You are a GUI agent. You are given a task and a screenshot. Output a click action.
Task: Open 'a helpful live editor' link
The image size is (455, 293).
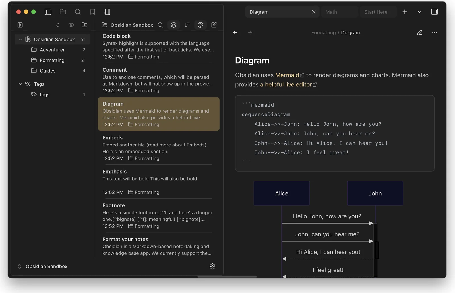[288, 84]
